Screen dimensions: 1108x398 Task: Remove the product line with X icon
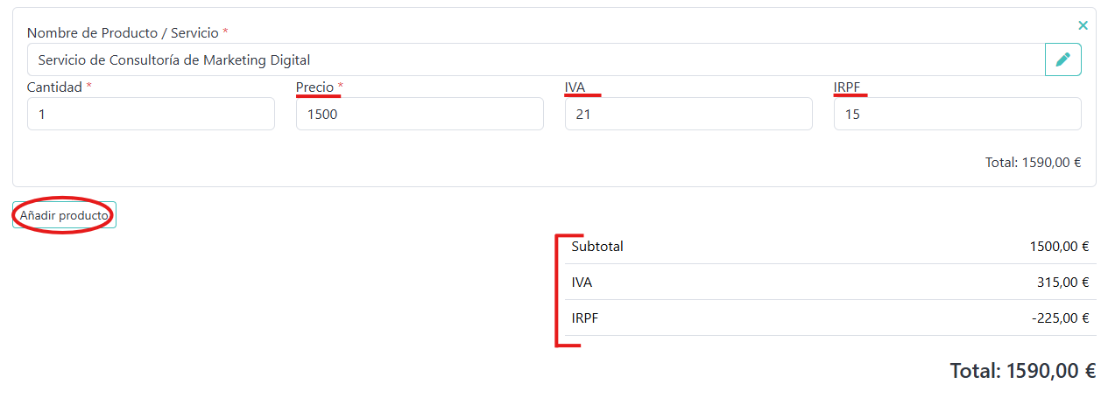tap(1083, 25)
